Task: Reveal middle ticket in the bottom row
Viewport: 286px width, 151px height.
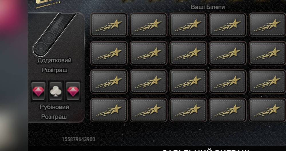Action: pyautogui.click(x=188, y=110)
